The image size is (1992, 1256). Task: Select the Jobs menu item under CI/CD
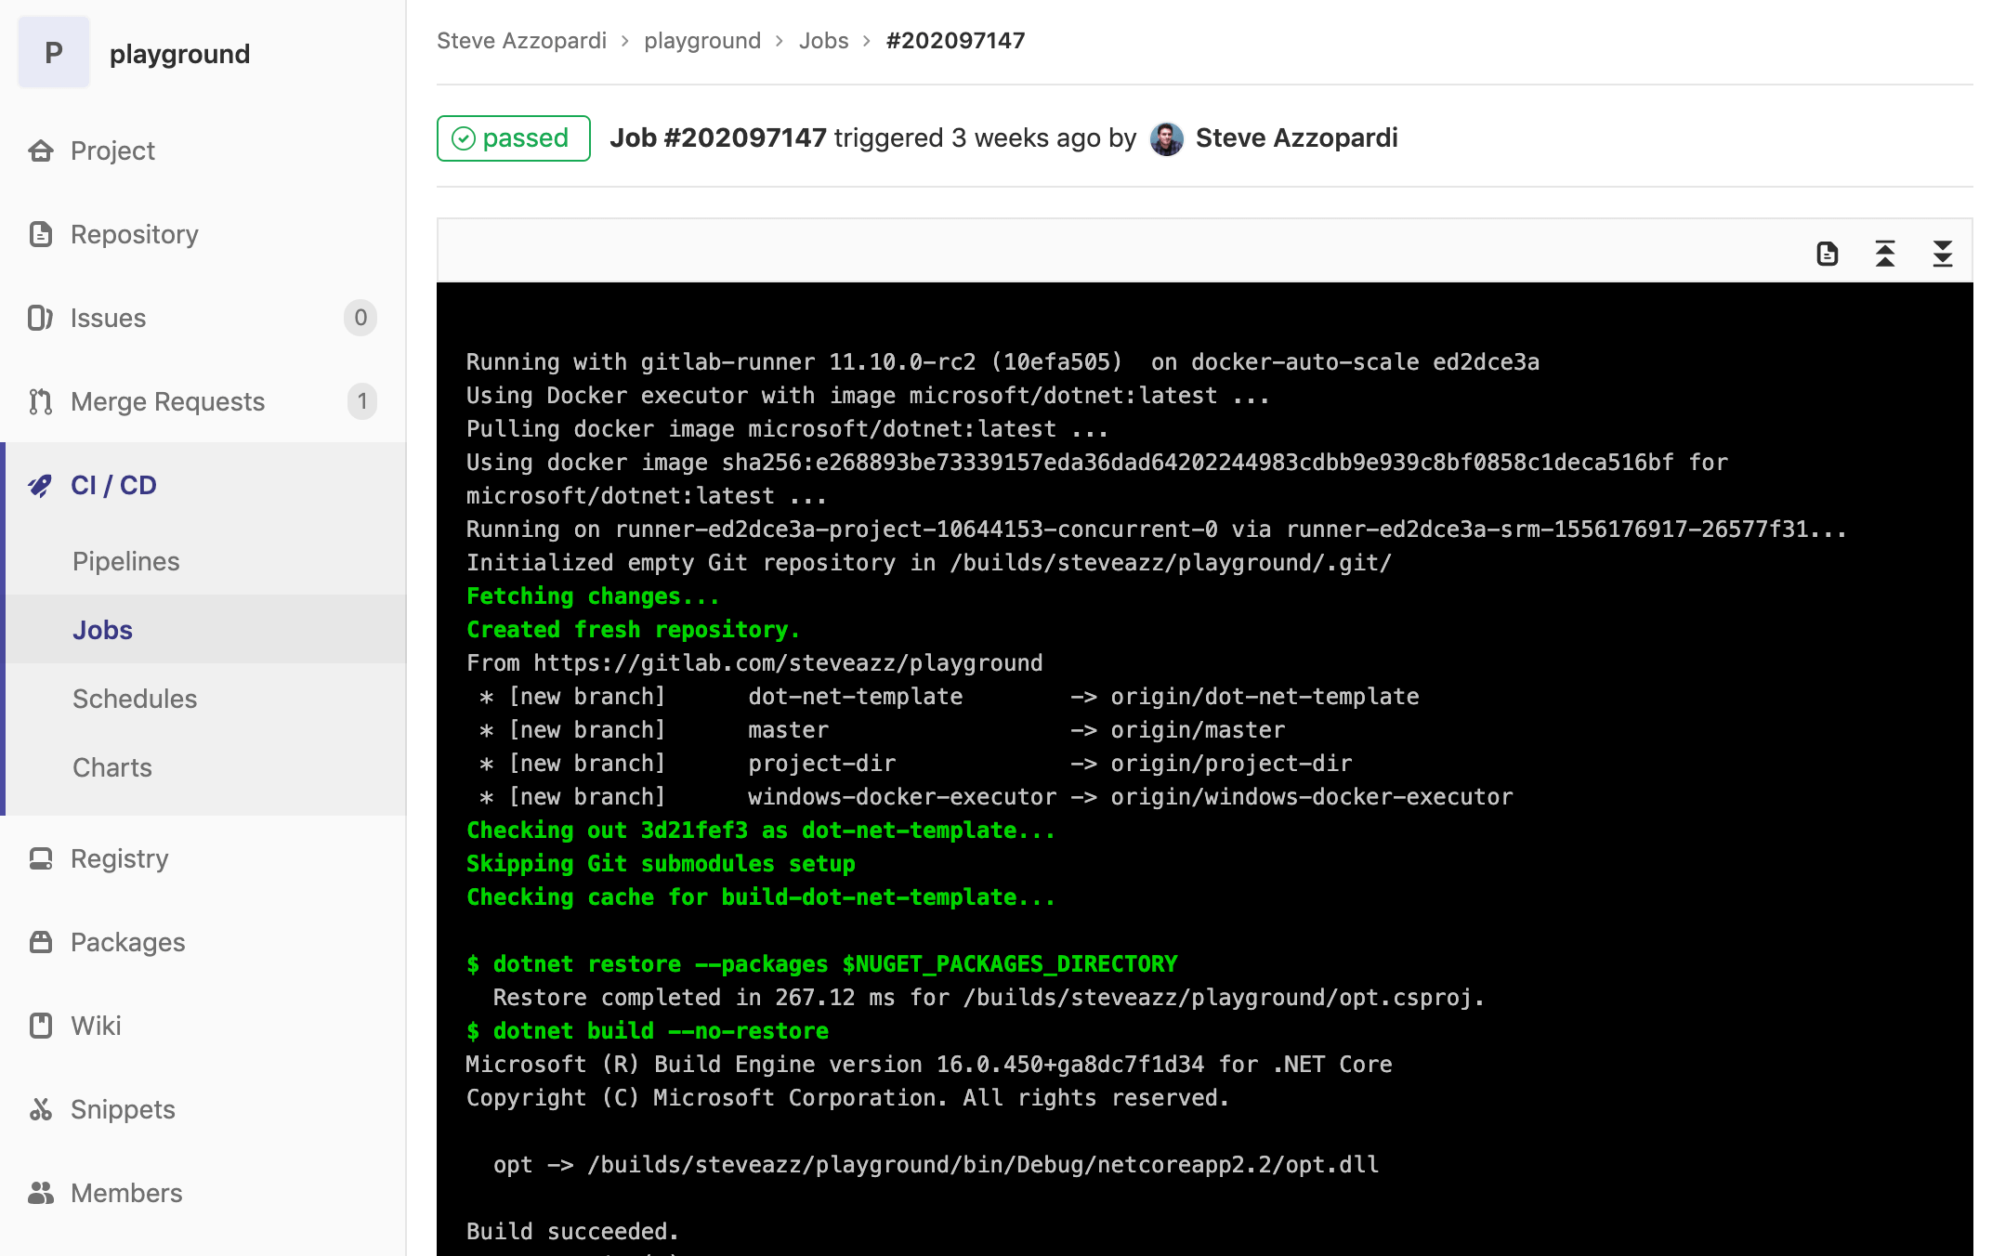(x=103, y=630)
